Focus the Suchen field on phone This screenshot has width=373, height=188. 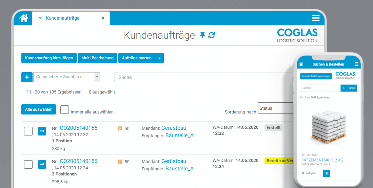click(320, 88)
